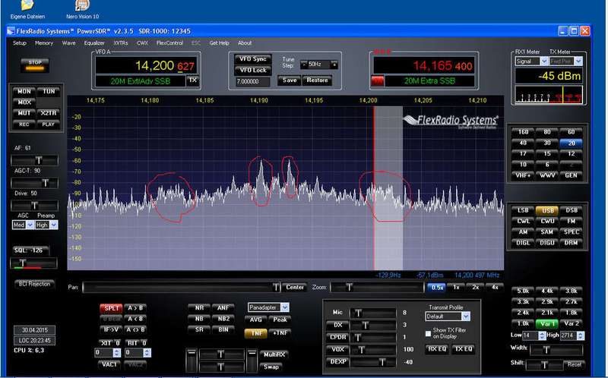This screenshot has width=608, height=378.
Task: Select the 17 meter band
Action: pos(523,154)
